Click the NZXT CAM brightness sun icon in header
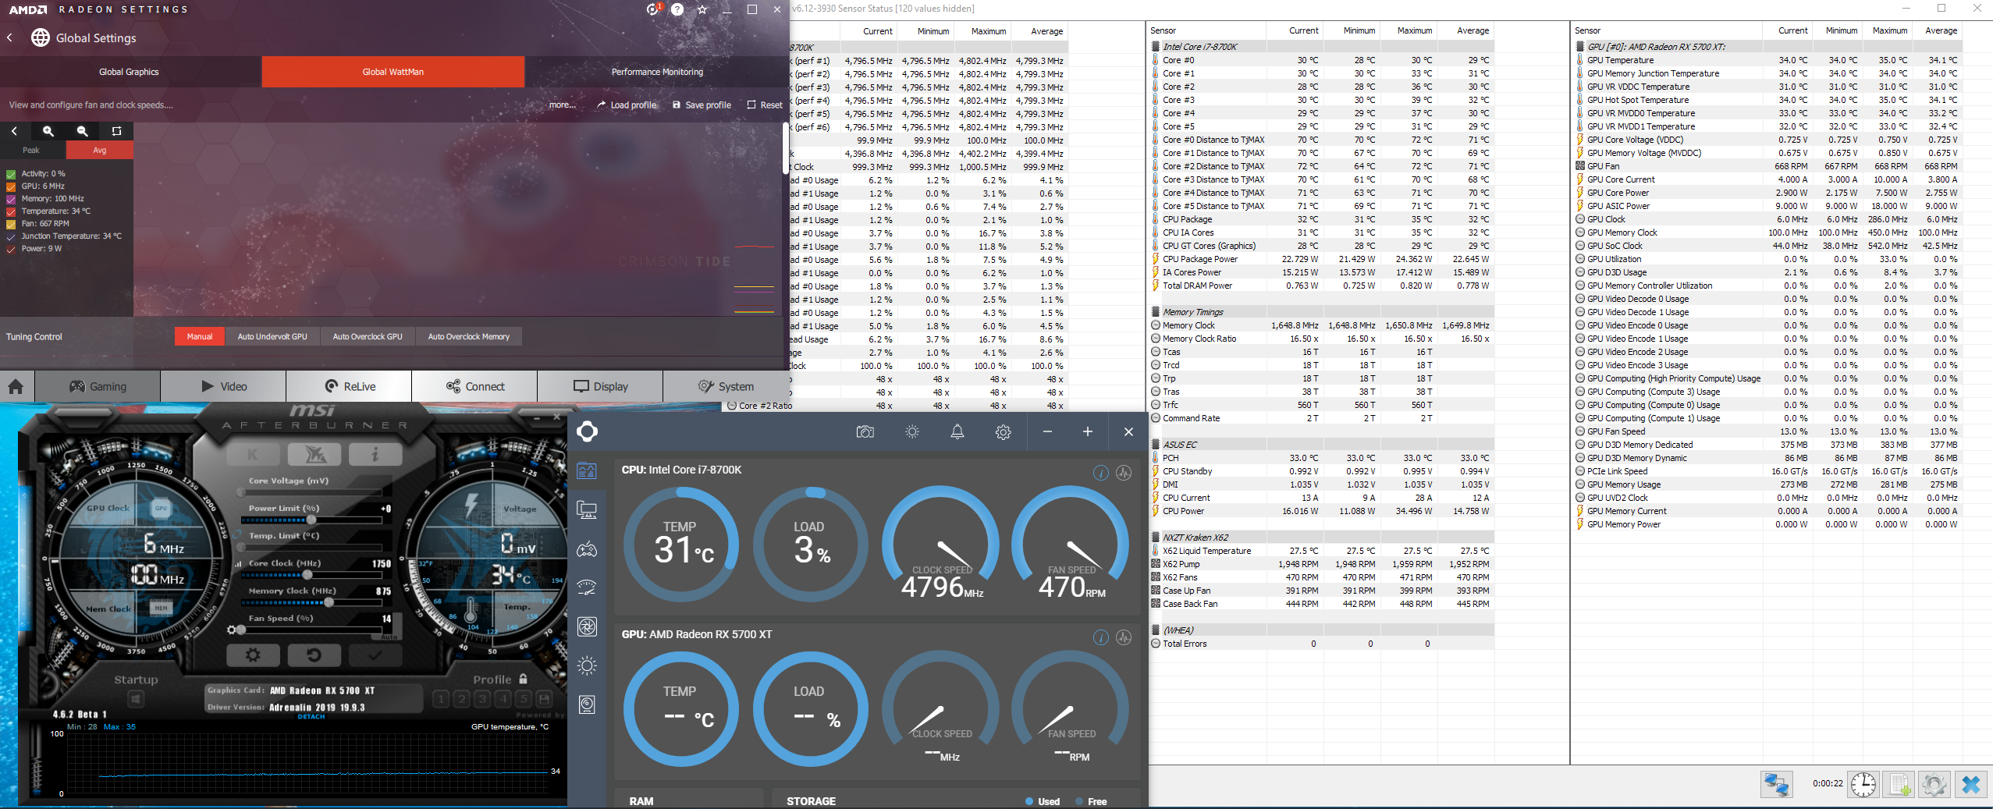The height and width of the screenshot is (809, 1993). click(x=911, y=431)
